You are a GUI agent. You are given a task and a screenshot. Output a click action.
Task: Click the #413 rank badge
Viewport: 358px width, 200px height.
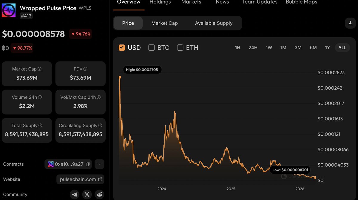(26, 16)
